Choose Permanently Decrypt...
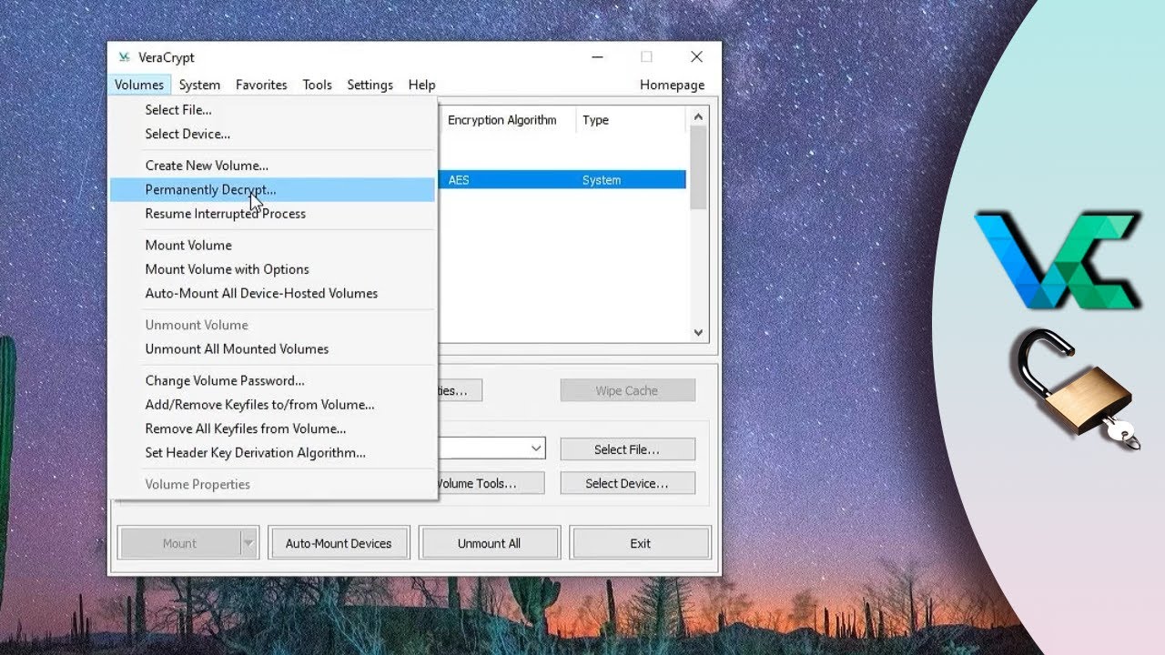 coord(272,189)
